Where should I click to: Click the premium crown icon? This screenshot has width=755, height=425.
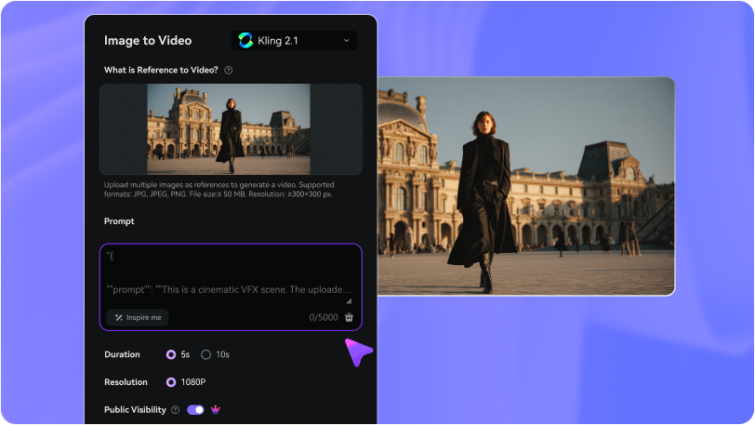[x=215, y=409]
